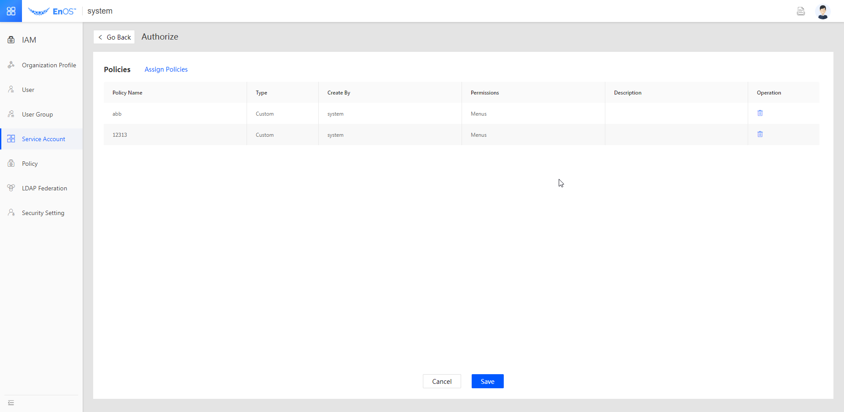Open the app grid launcher icon

pos(11,11)
